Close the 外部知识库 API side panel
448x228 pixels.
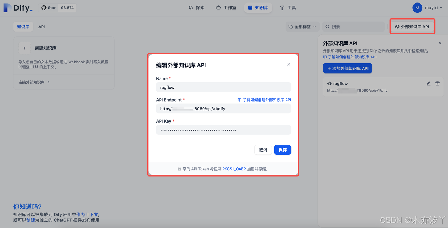pyautogui.click(x=440, y=43)
